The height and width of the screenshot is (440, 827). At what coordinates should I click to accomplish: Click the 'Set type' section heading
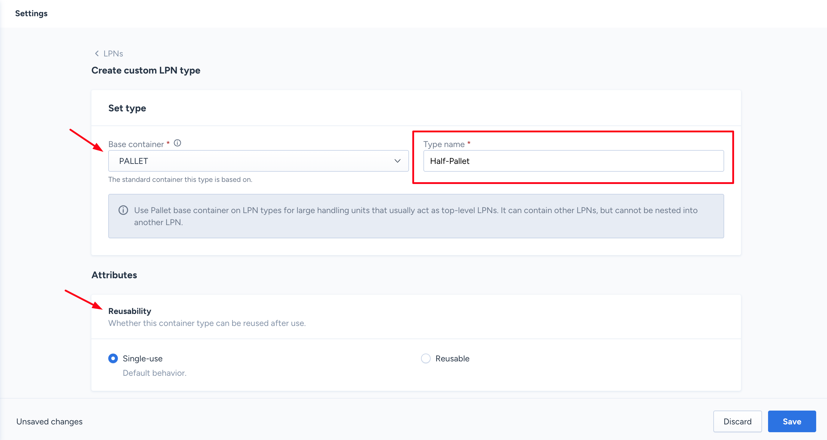click(127, 108)
